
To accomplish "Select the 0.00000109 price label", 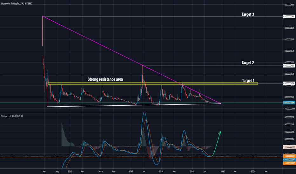I will pyautogui.click(x=289, y=83).
